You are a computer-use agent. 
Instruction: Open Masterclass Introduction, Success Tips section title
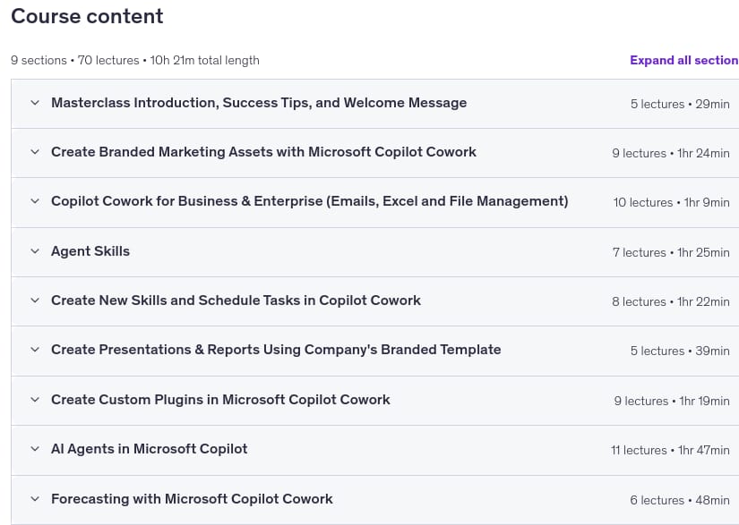pyautogui.click(x=259, y=103)
